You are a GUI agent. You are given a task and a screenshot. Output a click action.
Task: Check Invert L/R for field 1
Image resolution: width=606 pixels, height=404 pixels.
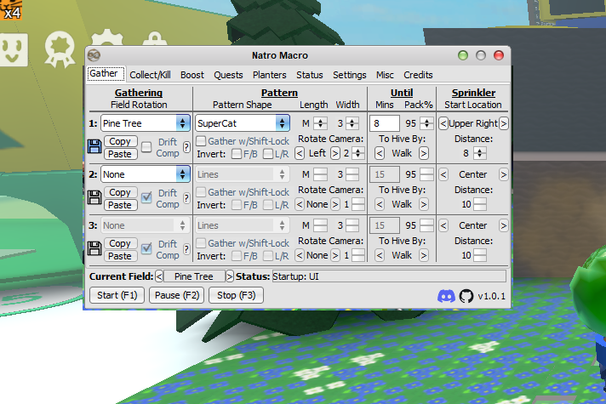point(268,154)
